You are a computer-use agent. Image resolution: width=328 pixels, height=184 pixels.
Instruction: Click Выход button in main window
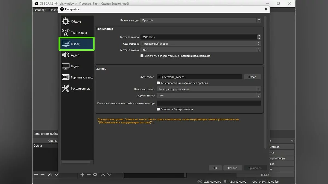pyautogui.click(x=265, y=175)
